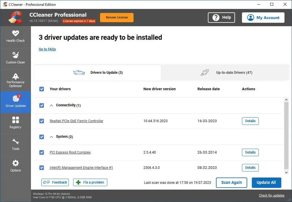Uncheck the Realtek PCIe GbE Family Controller checkbox
292x202 pixels.
[42, 121]
